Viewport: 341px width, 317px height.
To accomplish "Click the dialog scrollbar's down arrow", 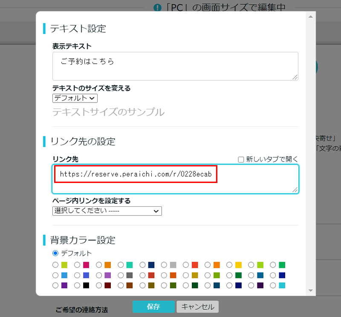I will pyautogui.click(x=310, y=291).
